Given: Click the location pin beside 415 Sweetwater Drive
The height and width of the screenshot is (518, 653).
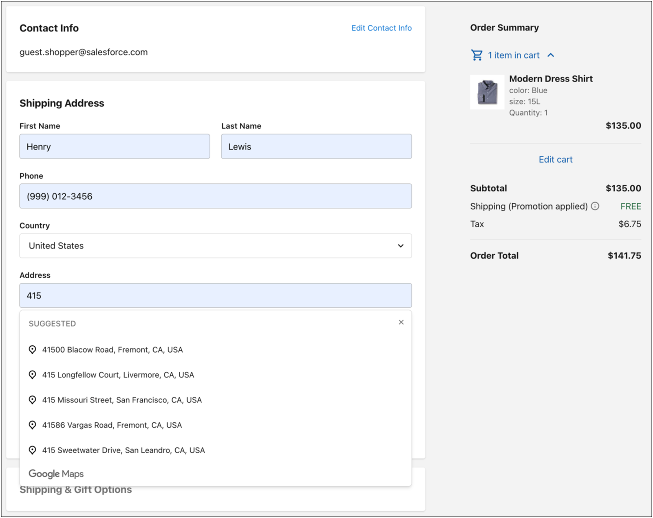Looking at the screenshot, I should pyautogui.click(x=33, y=450).
